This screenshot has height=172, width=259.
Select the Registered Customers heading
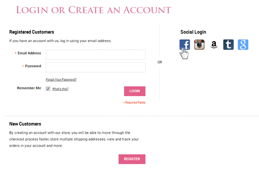point(31,32)
